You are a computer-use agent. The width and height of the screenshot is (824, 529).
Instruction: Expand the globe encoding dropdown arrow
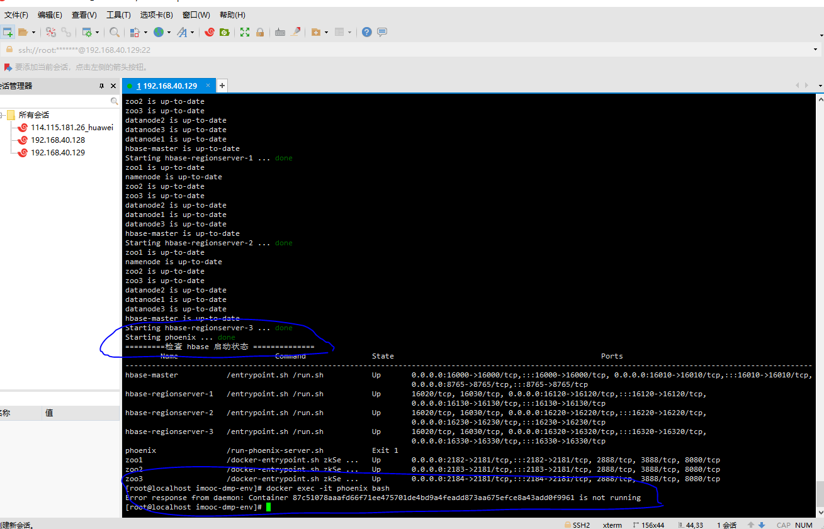[x=169, y=32]
